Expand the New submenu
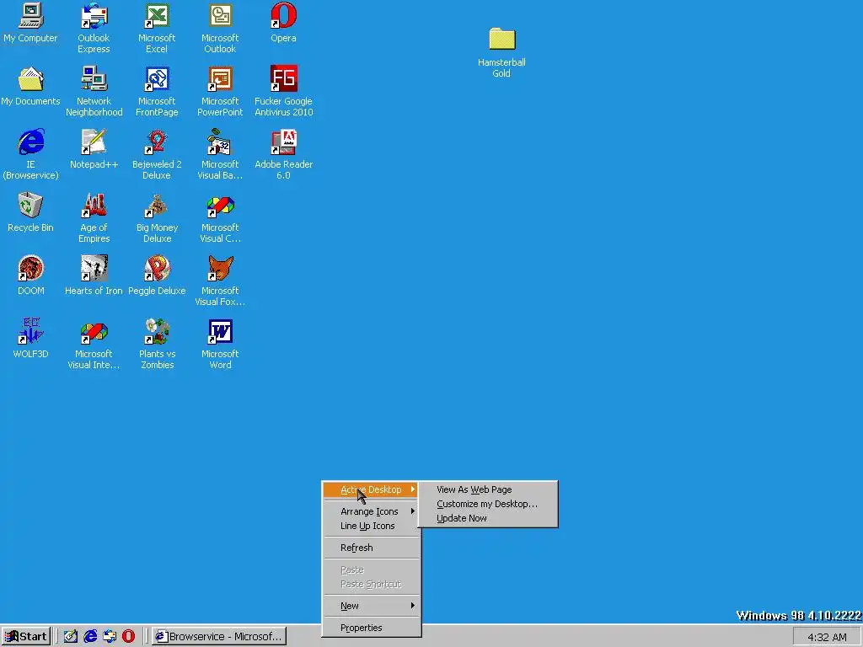This screenshot has height=647, width=863. click(x=371, y=606)
